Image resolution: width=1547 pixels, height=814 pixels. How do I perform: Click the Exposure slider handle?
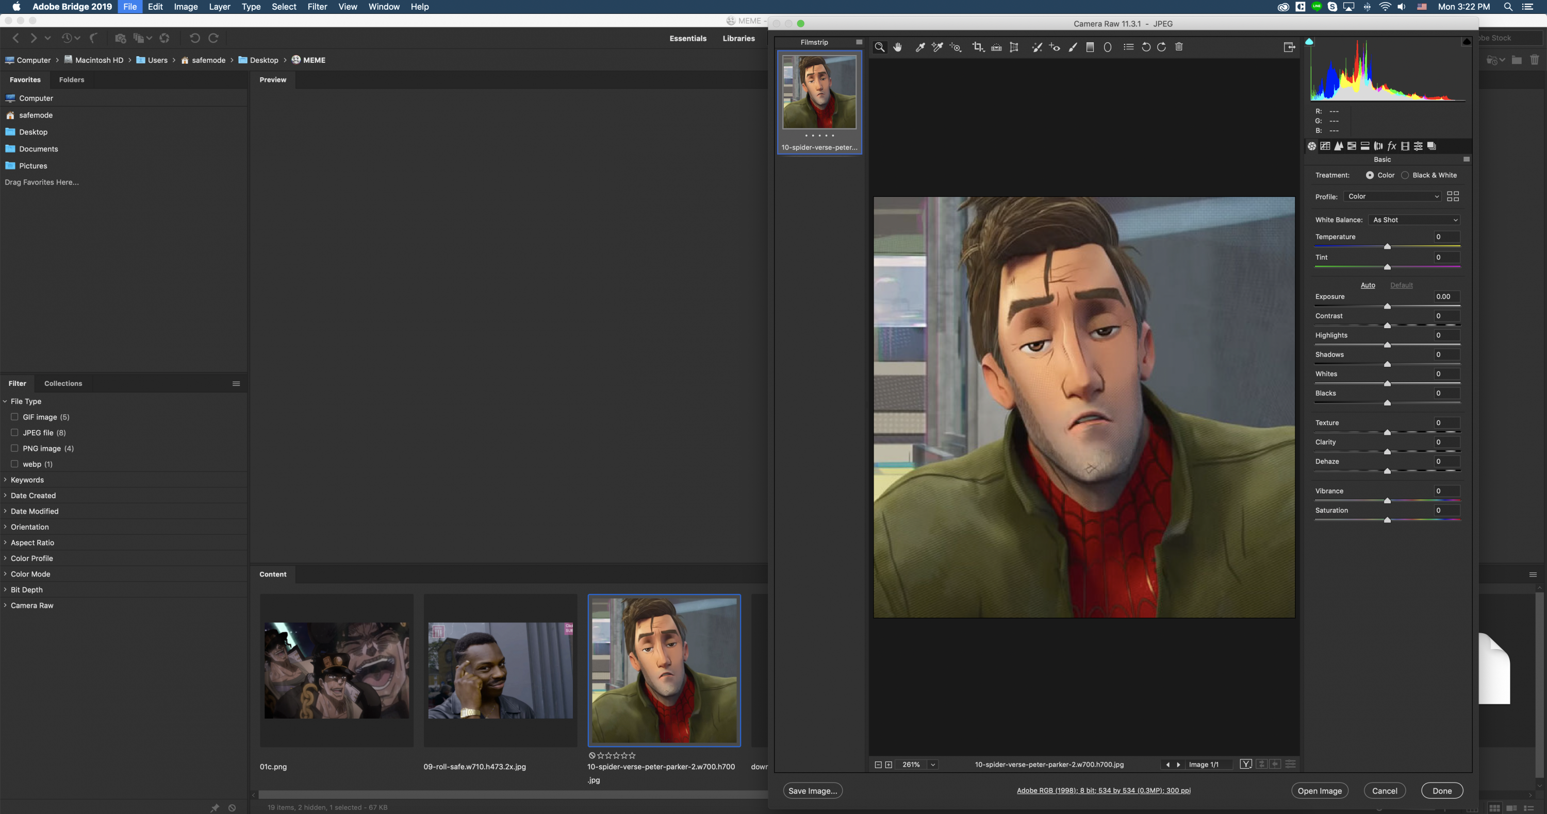click(x=1387, y=307)
